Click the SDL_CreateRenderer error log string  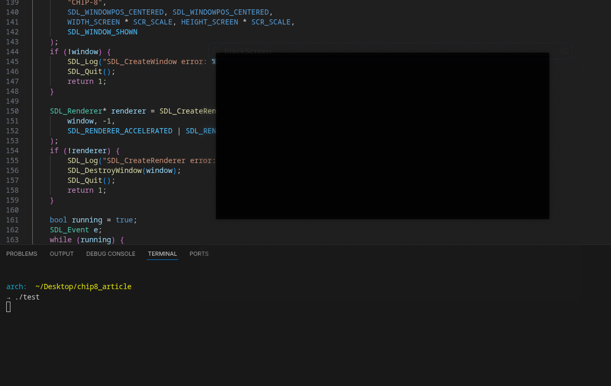(x=159, y=160)
